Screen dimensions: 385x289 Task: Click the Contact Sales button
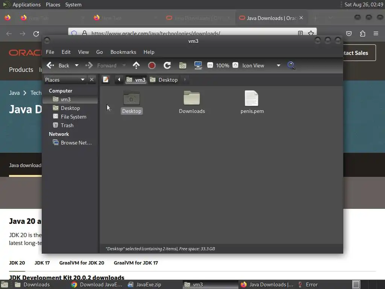click(359, 53)
